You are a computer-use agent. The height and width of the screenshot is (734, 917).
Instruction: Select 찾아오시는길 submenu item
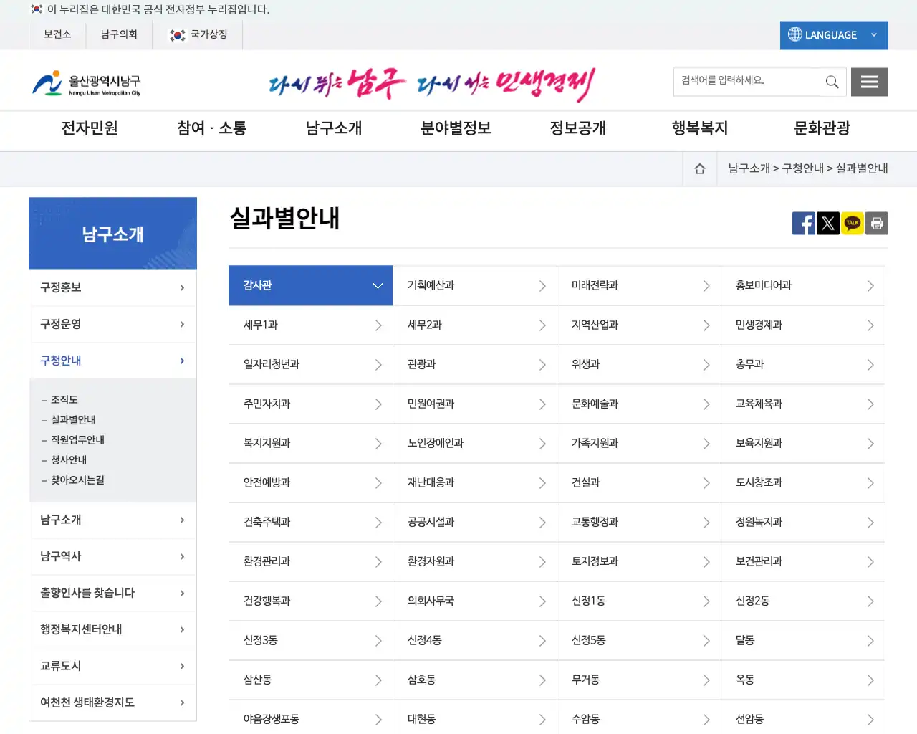[x=77, y=480]
